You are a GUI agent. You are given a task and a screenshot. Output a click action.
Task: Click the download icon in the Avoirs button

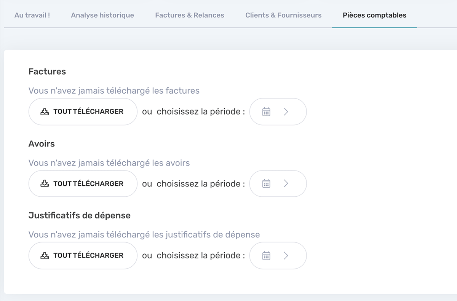pos(45,183)
